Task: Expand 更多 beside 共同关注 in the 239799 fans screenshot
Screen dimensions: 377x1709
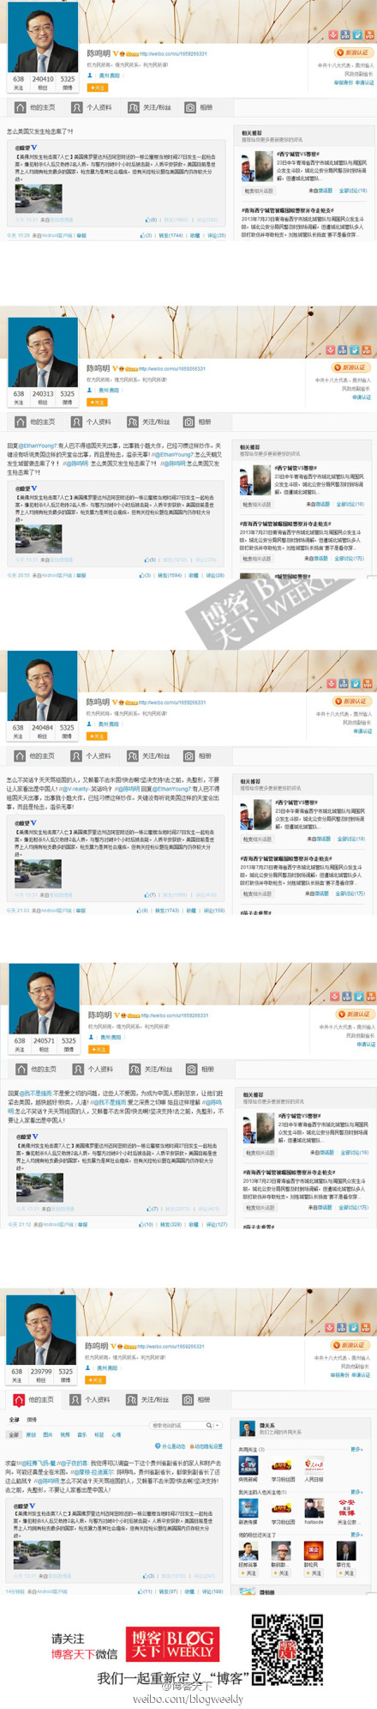Action: pos(356,1450)
